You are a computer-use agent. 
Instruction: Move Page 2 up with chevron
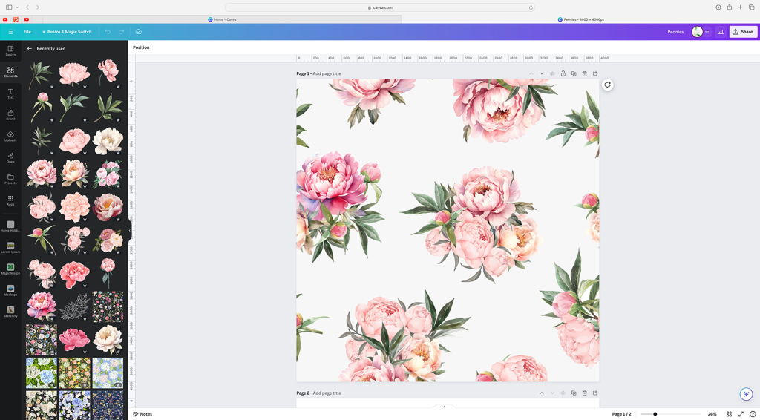(x=541, y=393)
